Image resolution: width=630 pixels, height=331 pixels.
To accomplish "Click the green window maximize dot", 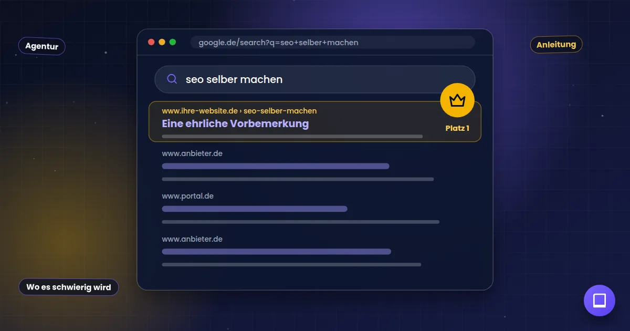I will [173, 42].
